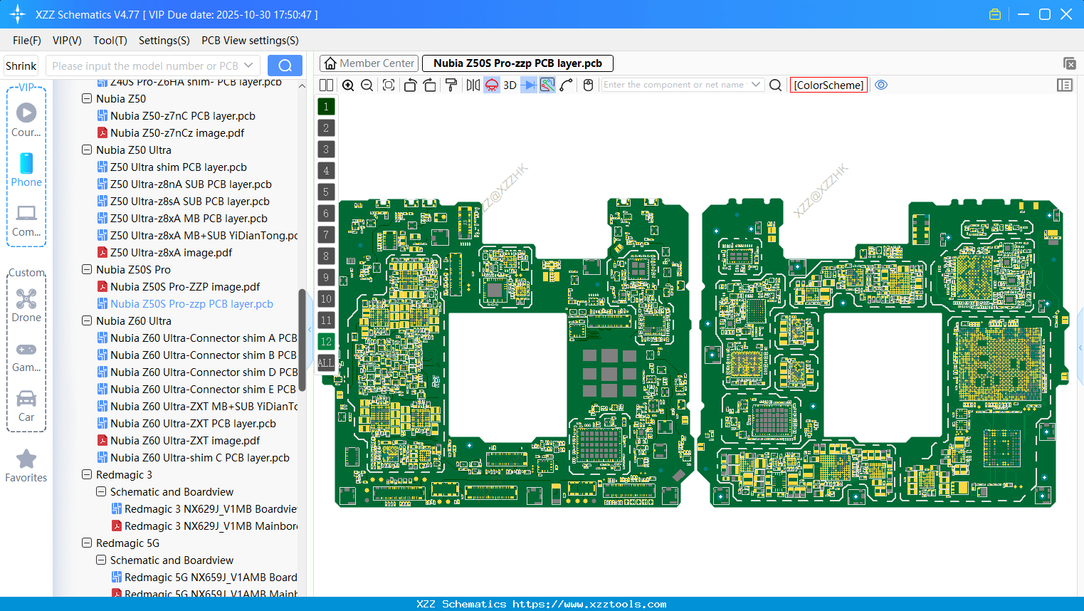Open the File menu

pos(26,41)
